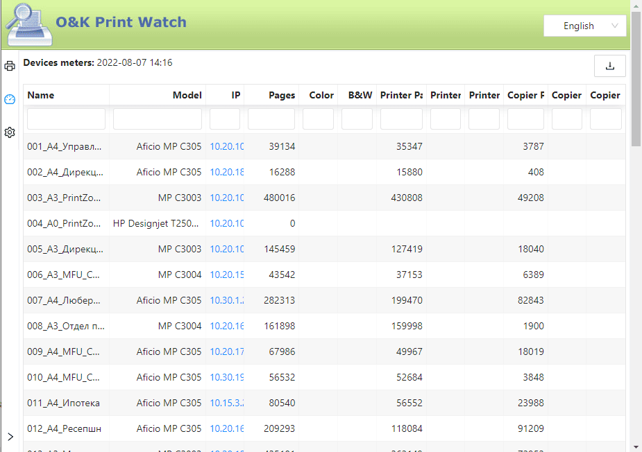The image size is (642, 452).
Task: Click the copier value 6389
Action: pos(534,275)
